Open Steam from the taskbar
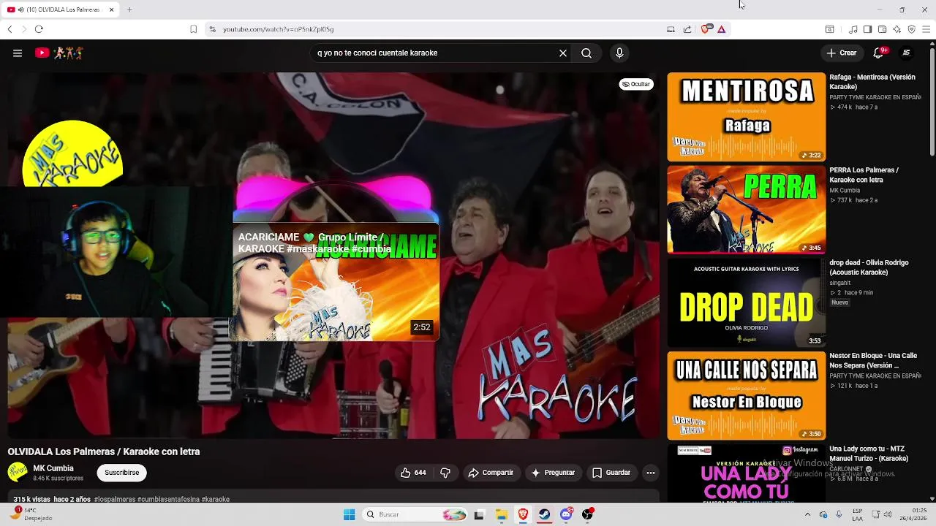Screen dimensions: 936x526 pyautogui.click(x=544, y=514)
